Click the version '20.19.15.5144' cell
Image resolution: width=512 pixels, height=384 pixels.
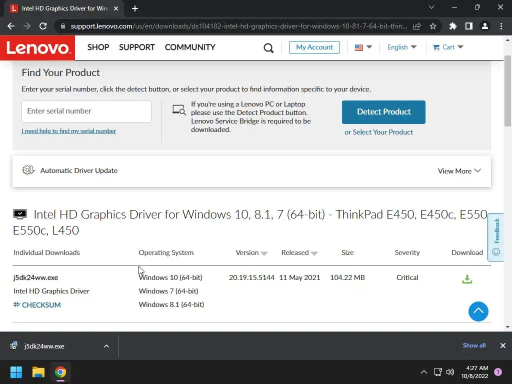[x=252, y=277]
